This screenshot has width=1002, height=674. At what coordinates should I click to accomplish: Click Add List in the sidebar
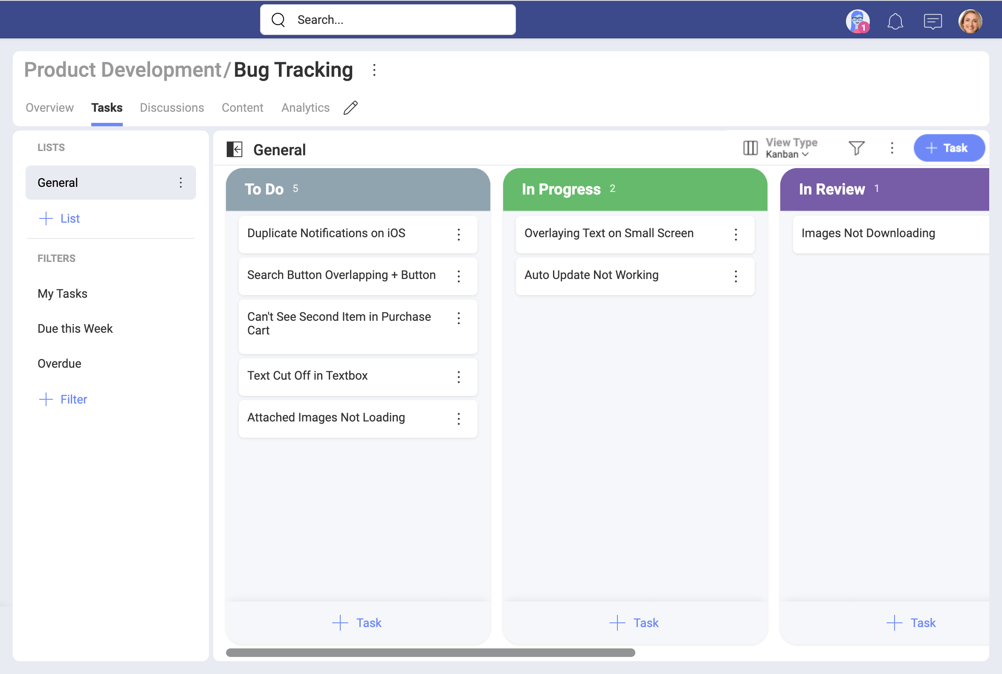(59, 218)
